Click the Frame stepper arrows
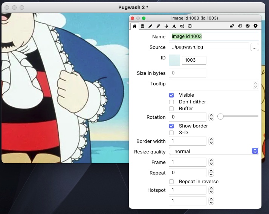 click(211, 162)
